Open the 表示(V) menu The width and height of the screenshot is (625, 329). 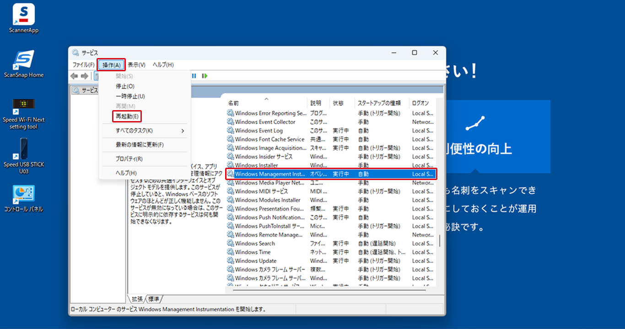click(136, 65)
